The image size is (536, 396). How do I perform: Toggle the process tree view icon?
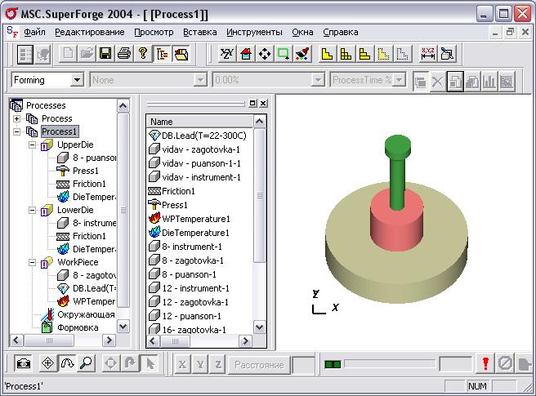click(162, 54)
